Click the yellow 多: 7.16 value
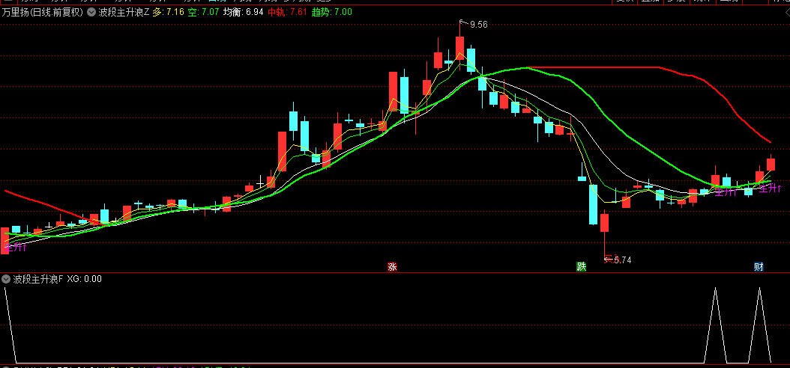790x368 pixels. pyautogui.click(x=169, y=13)
